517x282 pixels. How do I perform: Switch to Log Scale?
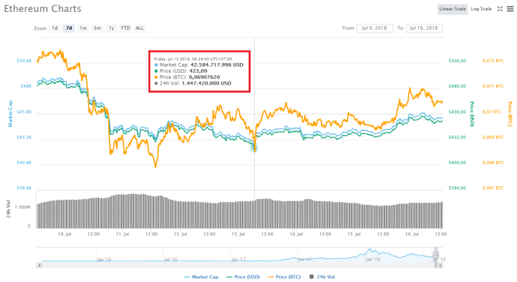point(481,9)
